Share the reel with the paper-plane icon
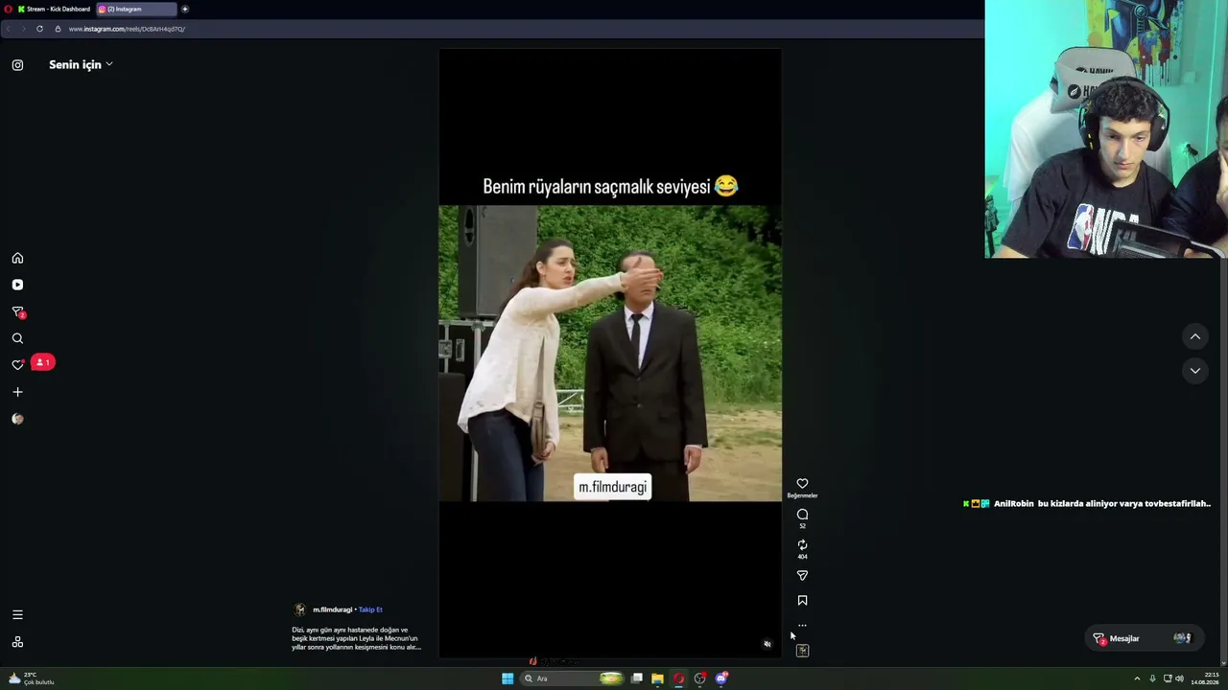Screen dimensions: 1228x690 point(802,575)
